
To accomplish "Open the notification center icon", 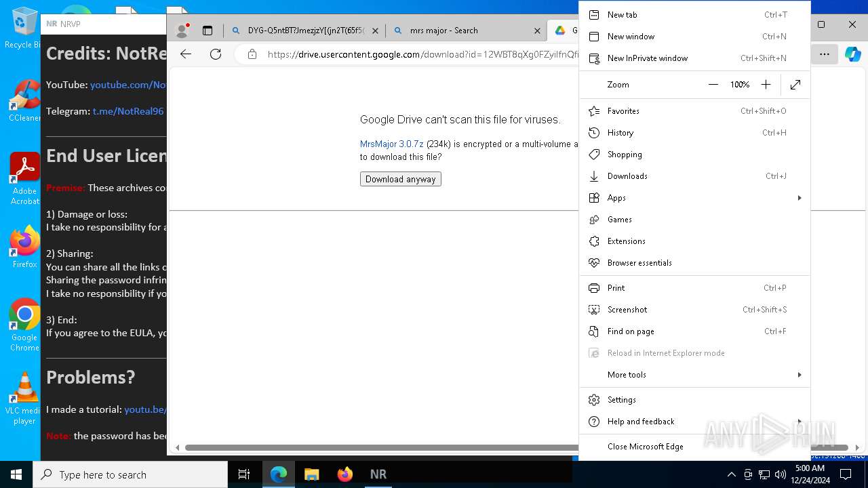I will 845,474.
